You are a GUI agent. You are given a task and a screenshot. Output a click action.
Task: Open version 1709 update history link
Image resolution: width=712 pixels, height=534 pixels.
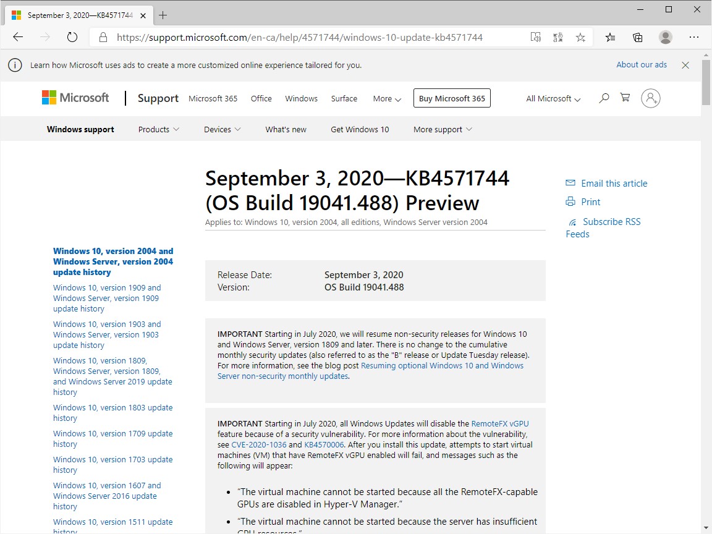(112, 439)
